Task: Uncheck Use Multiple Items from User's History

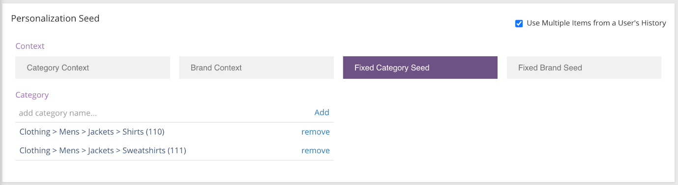Action: [x=519, y=23]
